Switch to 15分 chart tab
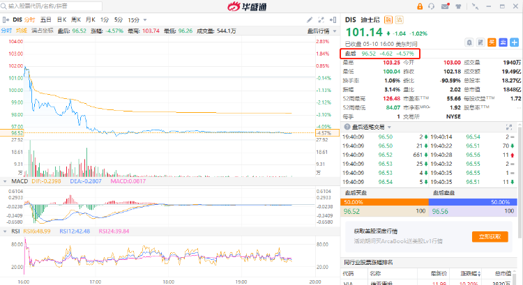Image resolution: width=523 pixels, height=285 pixels. pyautogui.click(x=134, y=20)
